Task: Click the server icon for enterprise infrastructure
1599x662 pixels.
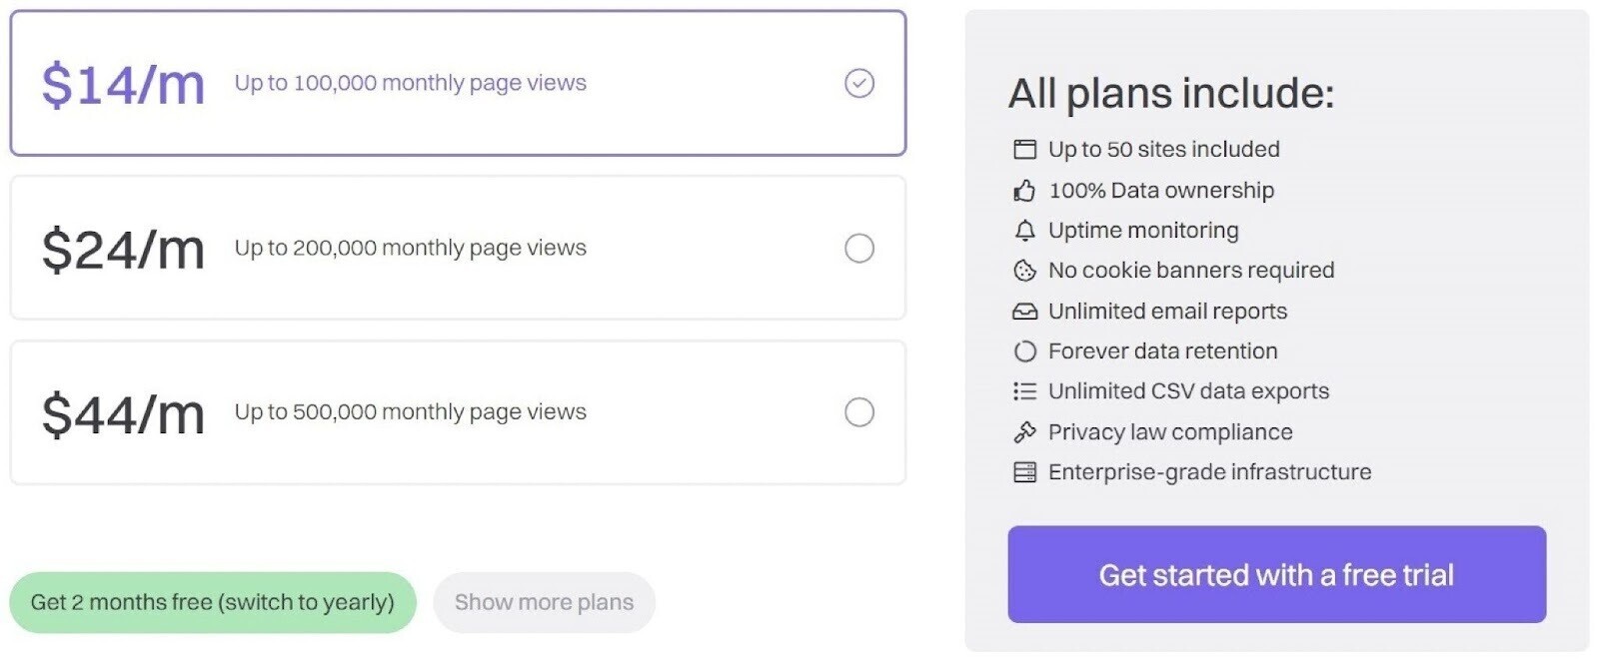Action: [x=1024, y=472]
